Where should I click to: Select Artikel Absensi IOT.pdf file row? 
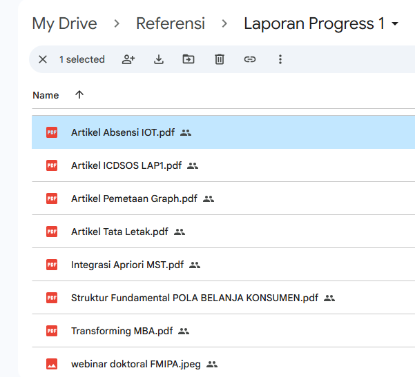[x=122, y=132]
